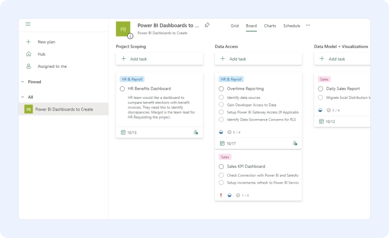Viewport: 389px width, 238px height.
Task: Mark Sales KPI Dashboard task complete
Action: tap(221, 167)
